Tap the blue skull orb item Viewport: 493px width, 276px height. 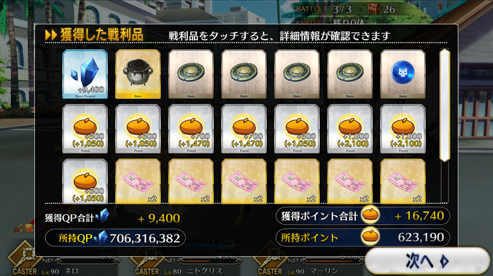click(403, 74)
